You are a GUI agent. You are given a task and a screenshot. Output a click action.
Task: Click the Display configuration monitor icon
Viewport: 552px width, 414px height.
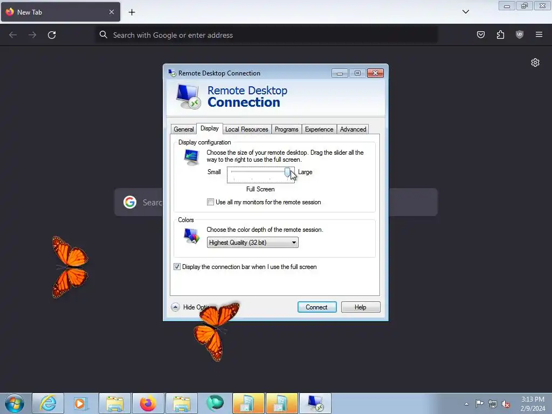tap(191, 157)
